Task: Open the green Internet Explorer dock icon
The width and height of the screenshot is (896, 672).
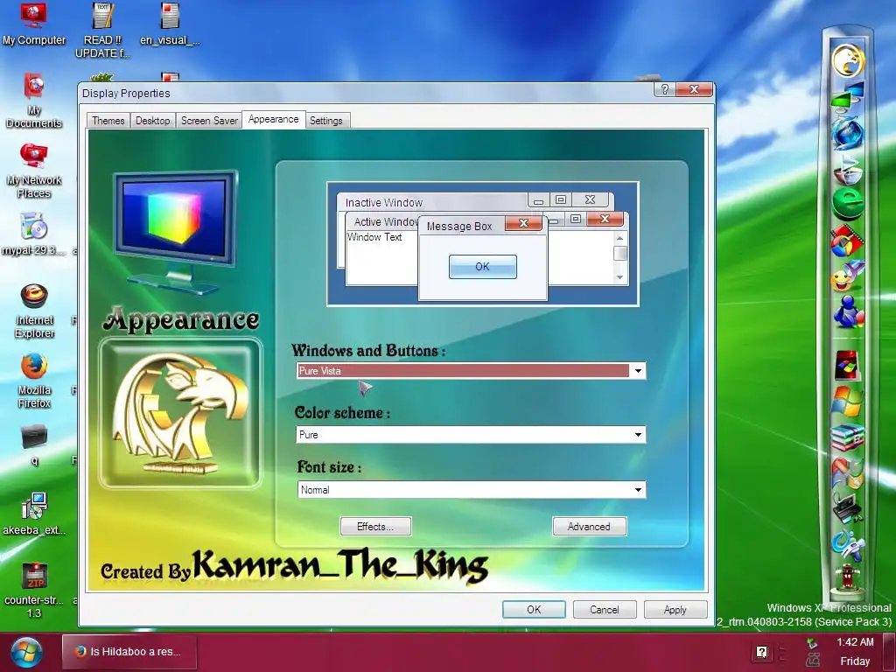Action: tap(848, 204)
